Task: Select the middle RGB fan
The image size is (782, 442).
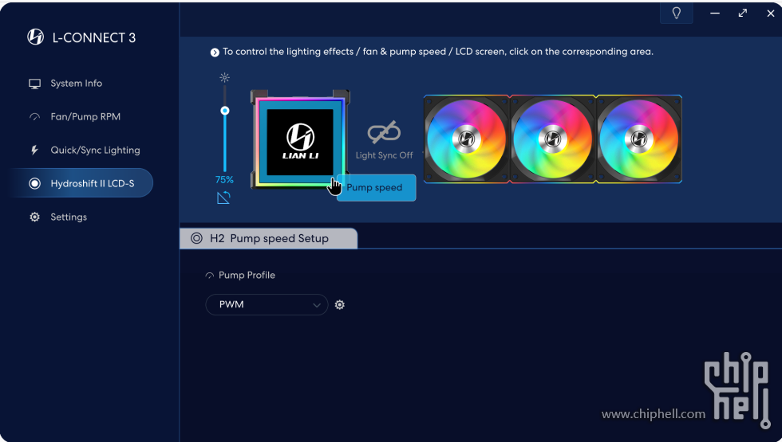Action: 552,139
